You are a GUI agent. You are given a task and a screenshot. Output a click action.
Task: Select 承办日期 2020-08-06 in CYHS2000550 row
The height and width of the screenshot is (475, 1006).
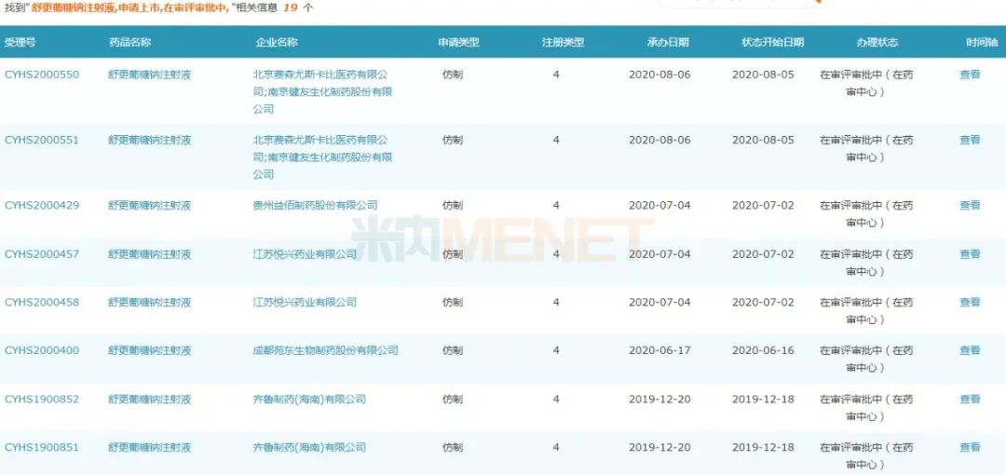(x=659, y=75)
